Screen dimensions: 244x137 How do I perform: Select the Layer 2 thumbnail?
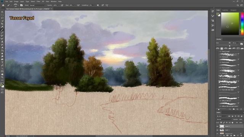[222, 126]
